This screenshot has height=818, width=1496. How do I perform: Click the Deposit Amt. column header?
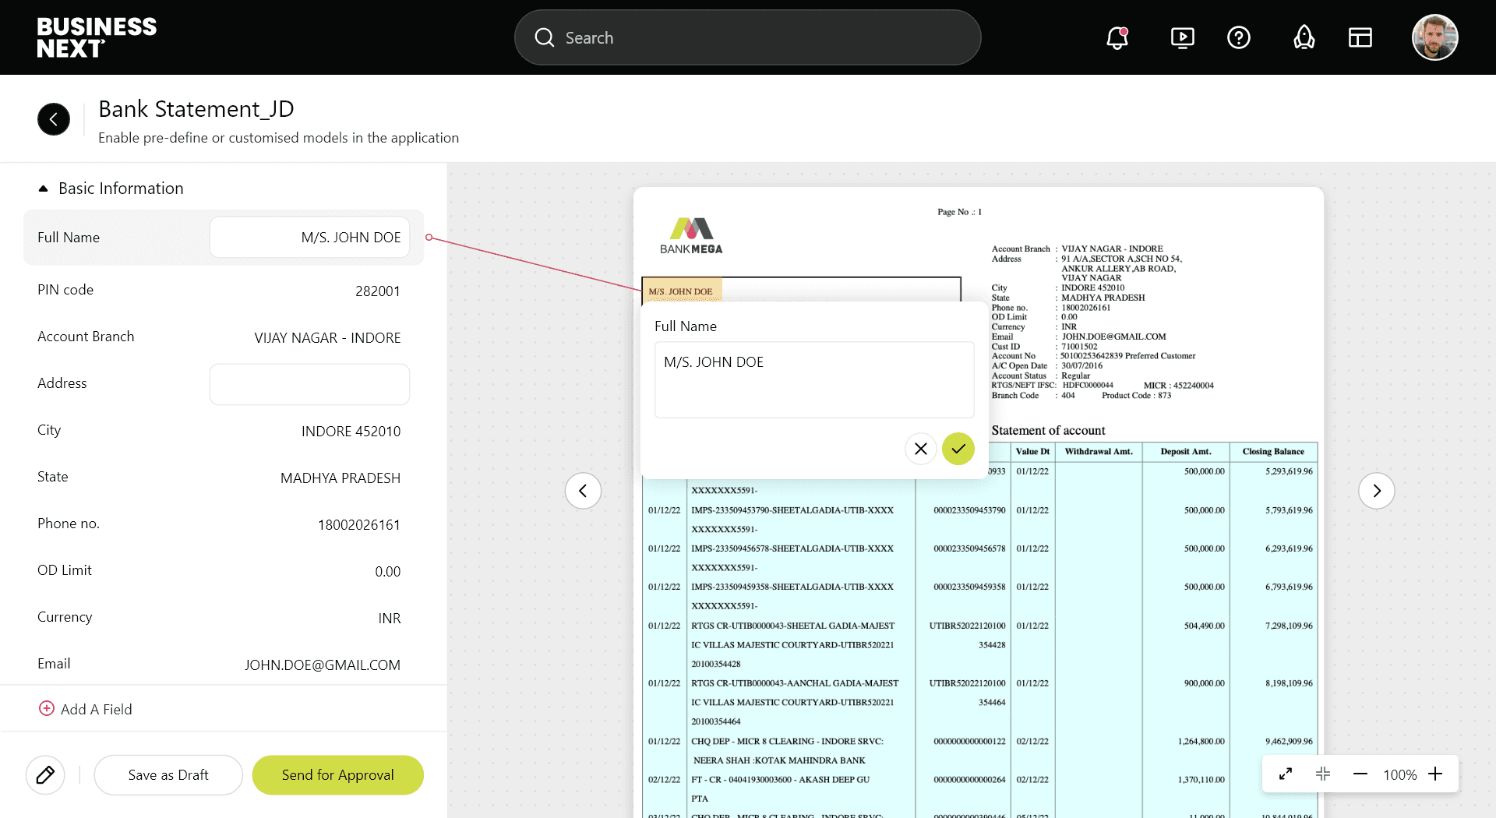click(1186, 452)
